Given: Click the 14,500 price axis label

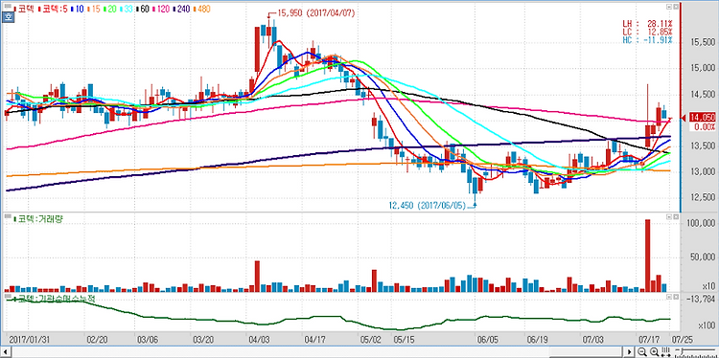Looking at the screenshot, I should (703, 95).
